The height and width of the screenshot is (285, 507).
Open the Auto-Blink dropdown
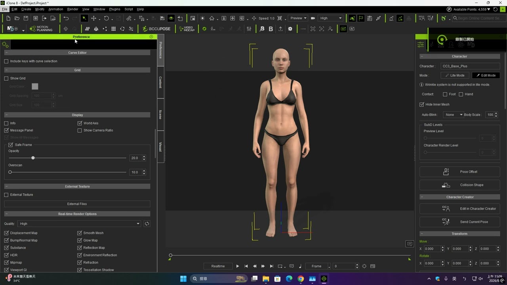(x=453, y=115)
